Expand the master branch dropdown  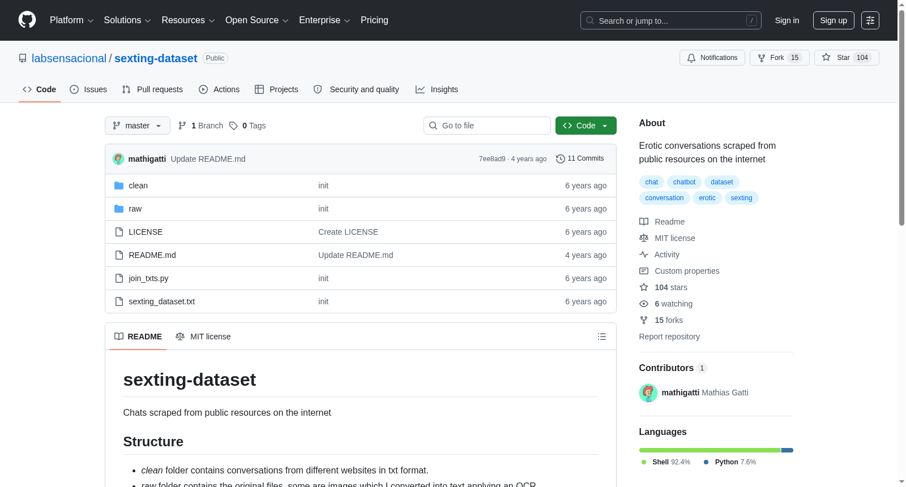[137, 126]
